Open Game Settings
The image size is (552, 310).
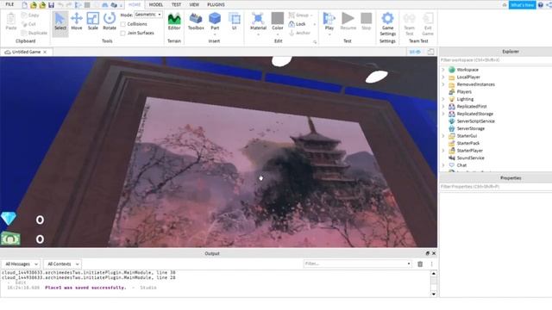point(387,24)
